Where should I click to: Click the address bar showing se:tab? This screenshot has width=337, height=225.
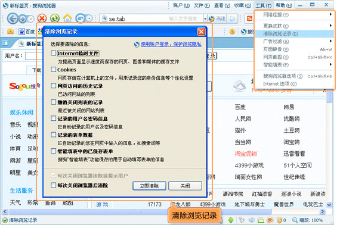(152, 18)
